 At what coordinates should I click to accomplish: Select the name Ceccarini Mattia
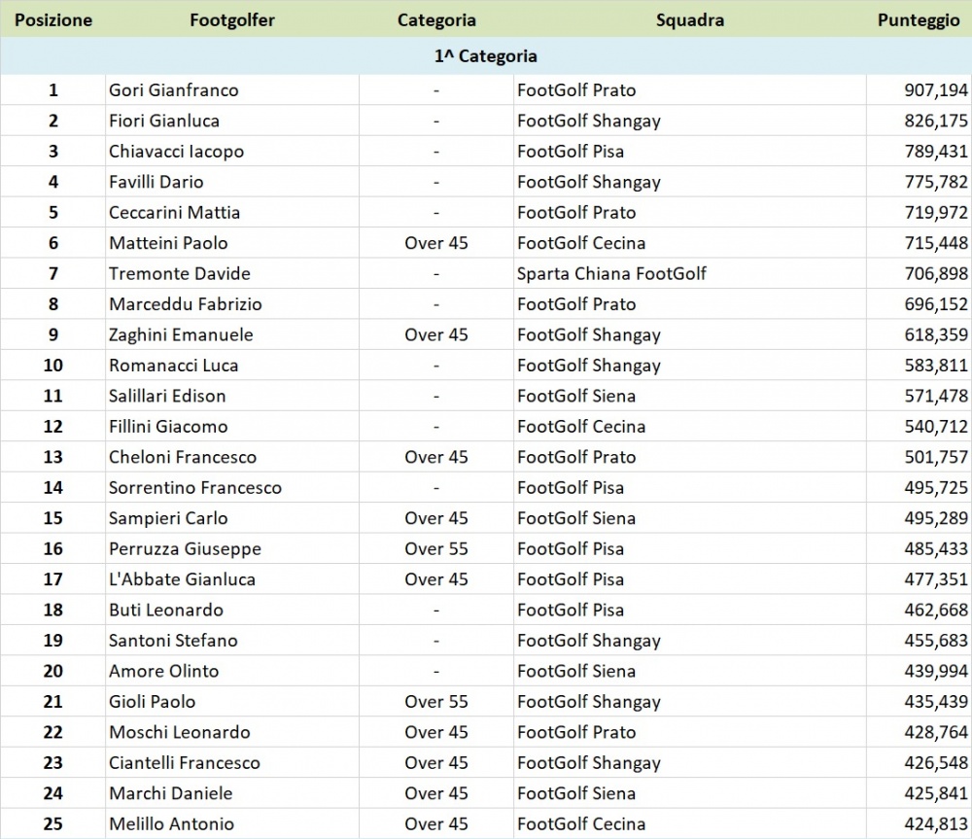pyautogui.click(x=174, y=213)
